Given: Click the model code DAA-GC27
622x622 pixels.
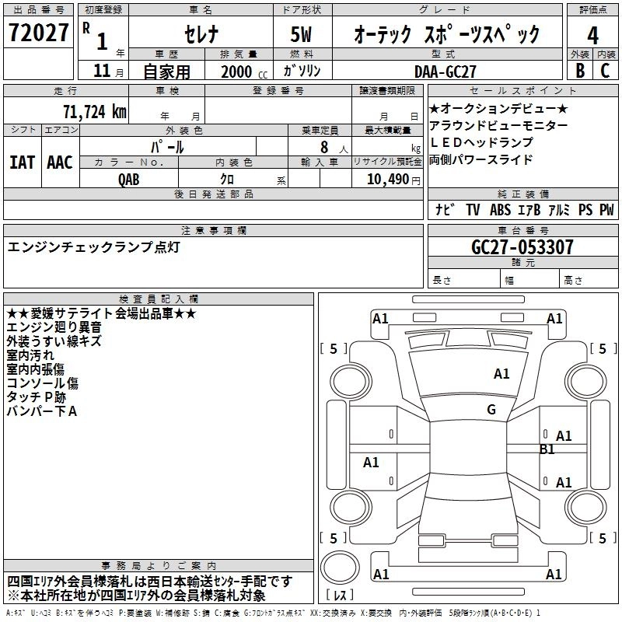Looking at the screenshot, I should pyautogui.click(x=445, y=72).
